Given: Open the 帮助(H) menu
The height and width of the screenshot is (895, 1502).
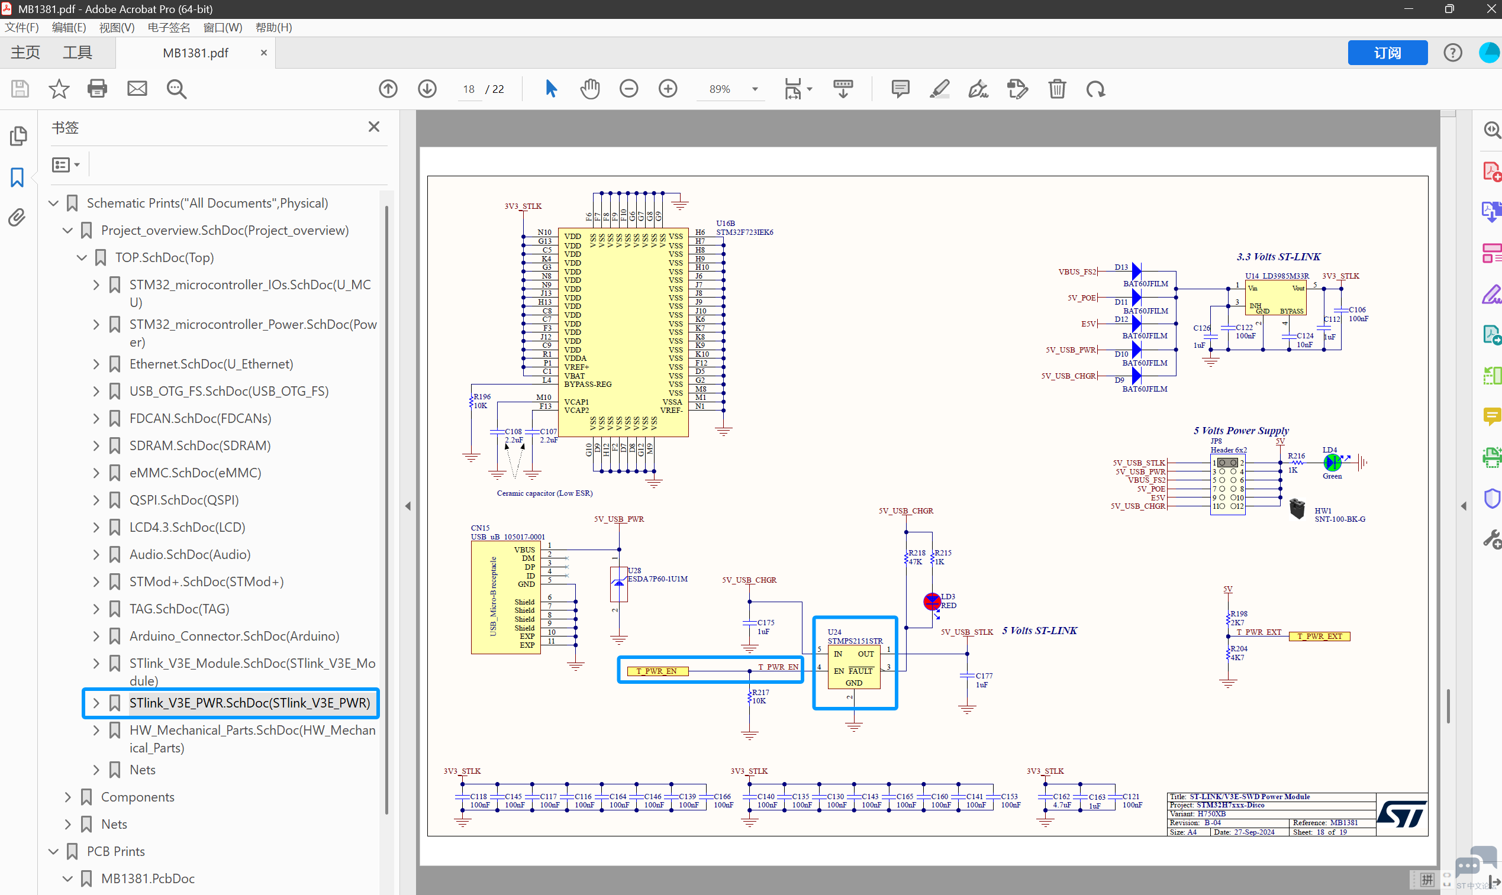Looking at the screenshot, I should click(x=274, y=28).
